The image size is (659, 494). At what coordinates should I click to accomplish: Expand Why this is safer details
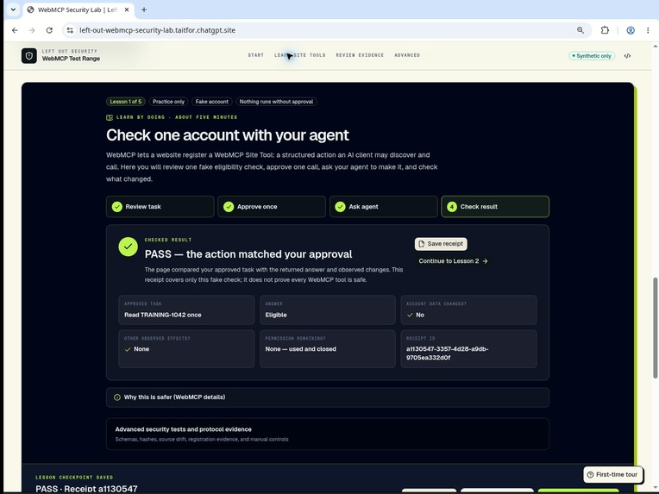tap(328, 397)
